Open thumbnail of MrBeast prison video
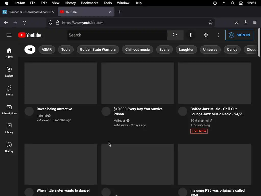This screenshot has height=196, width=261. pos(138,83)
